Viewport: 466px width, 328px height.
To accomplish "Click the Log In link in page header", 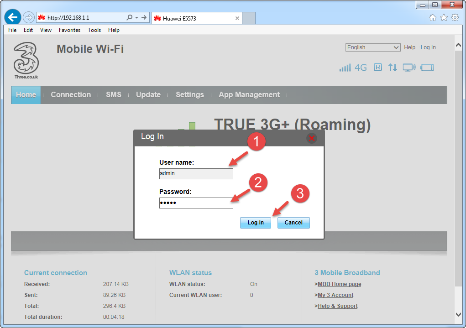I will coord(428,47).
